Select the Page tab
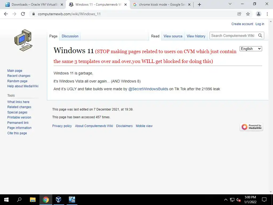 pyautogui.click(x=53, y=36)
